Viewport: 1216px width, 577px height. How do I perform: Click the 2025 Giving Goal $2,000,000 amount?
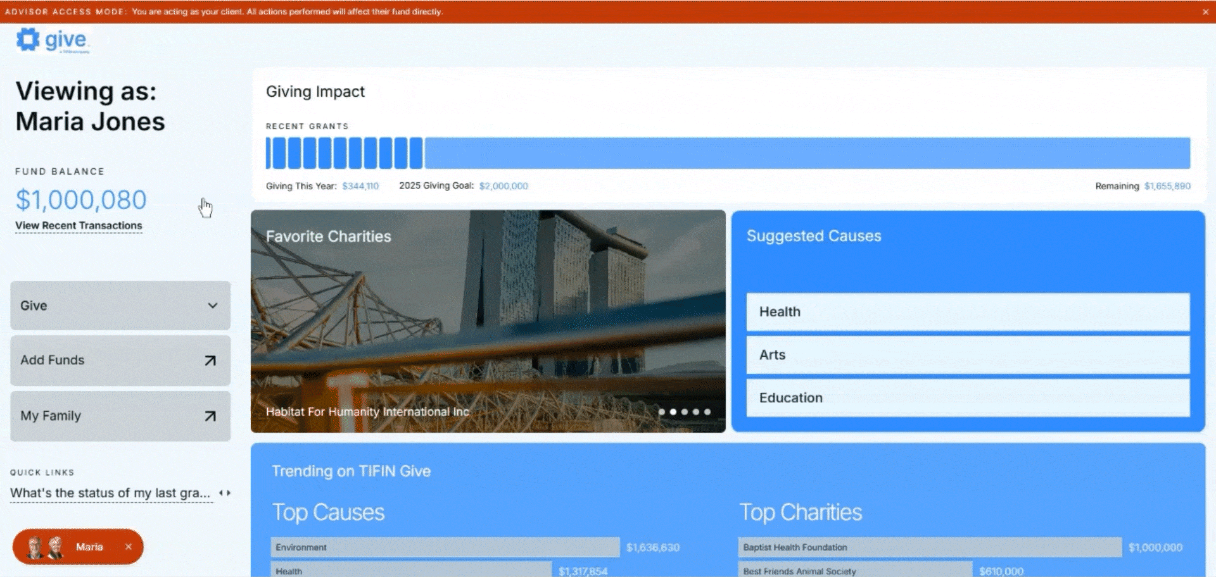(503, 186)
